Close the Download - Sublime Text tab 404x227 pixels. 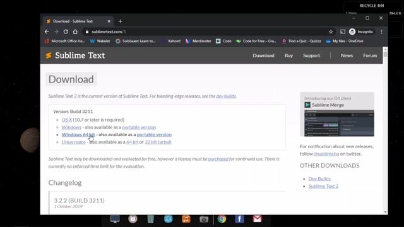point(109,21)
